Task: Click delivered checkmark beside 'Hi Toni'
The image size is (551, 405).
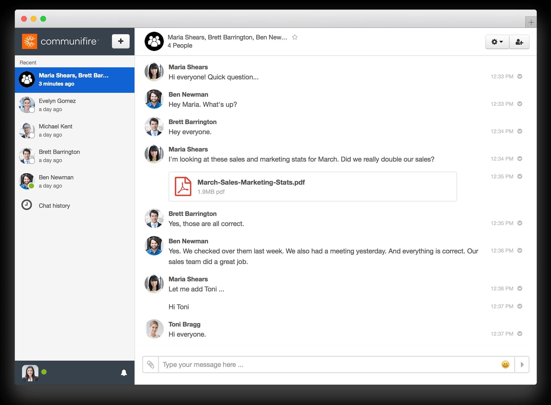Action: pos(520,306)
